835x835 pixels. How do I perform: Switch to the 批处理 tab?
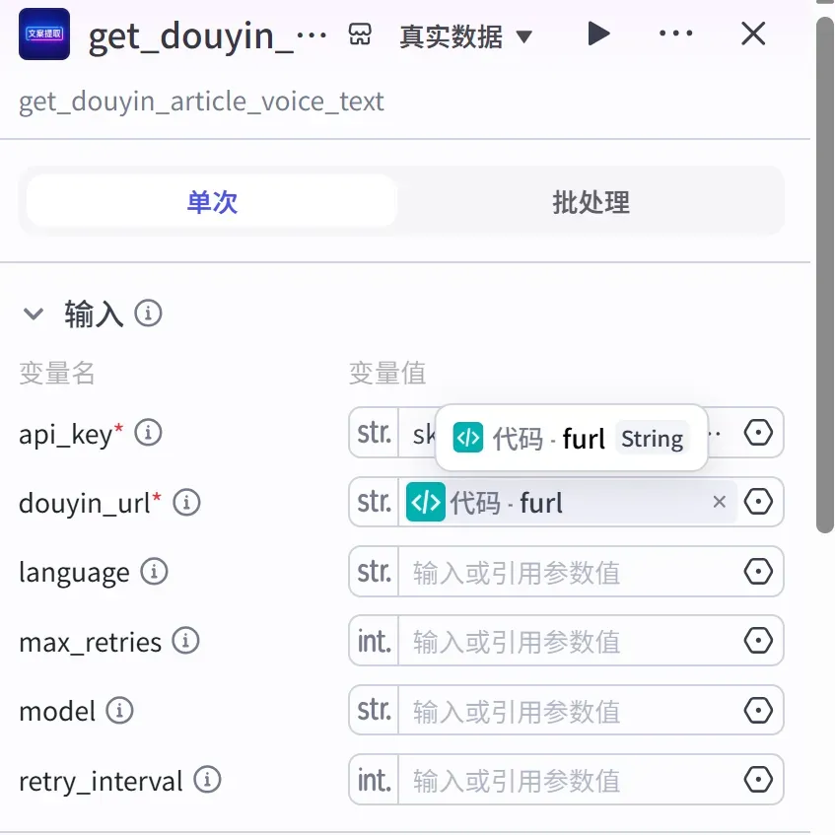591,202
